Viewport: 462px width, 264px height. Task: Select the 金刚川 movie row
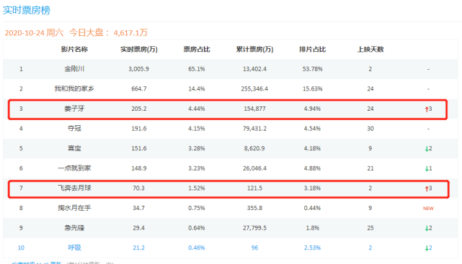coord(231,69)
